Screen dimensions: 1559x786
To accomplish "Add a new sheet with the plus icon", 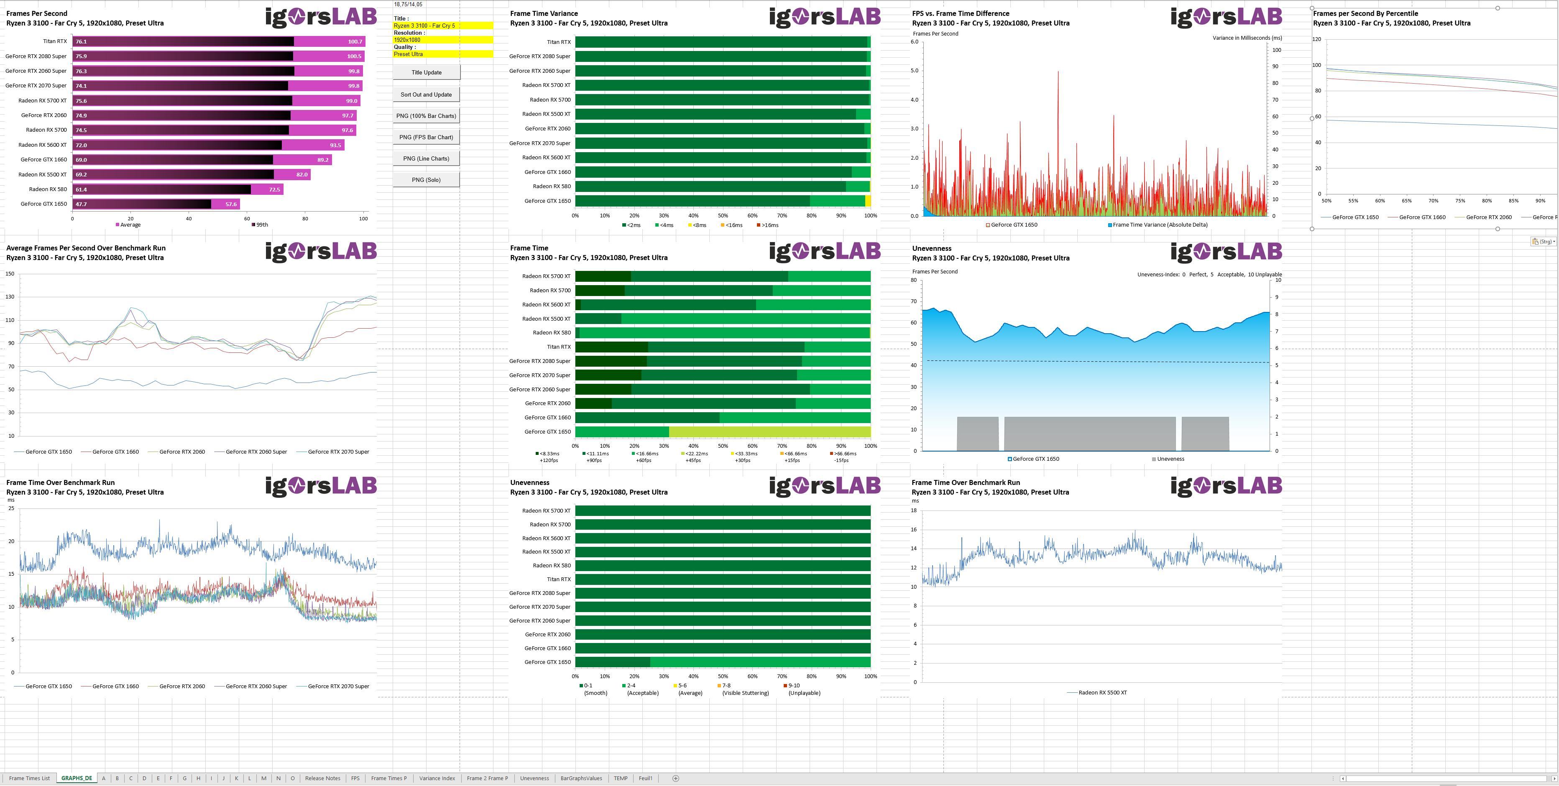I will click(675, 778).
